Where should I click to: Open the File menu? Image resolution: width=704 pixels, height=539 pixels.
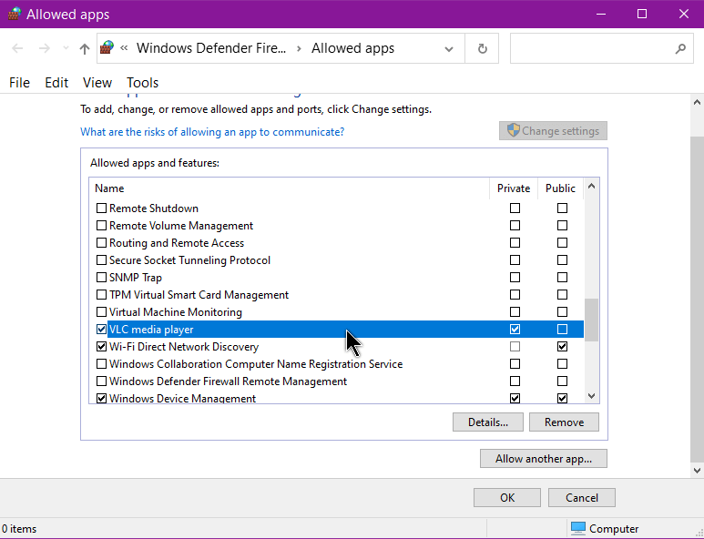coord(19,83)
